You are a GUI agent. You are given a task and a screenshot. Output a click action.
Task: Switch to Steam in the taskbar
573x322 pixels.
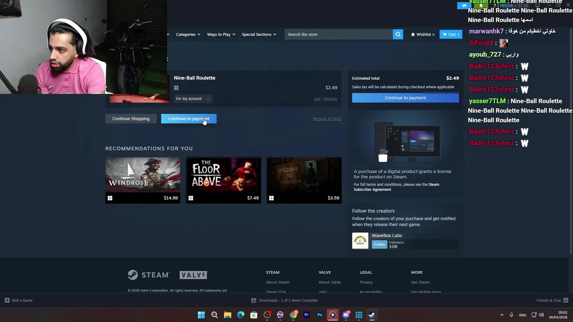[372, 315]
